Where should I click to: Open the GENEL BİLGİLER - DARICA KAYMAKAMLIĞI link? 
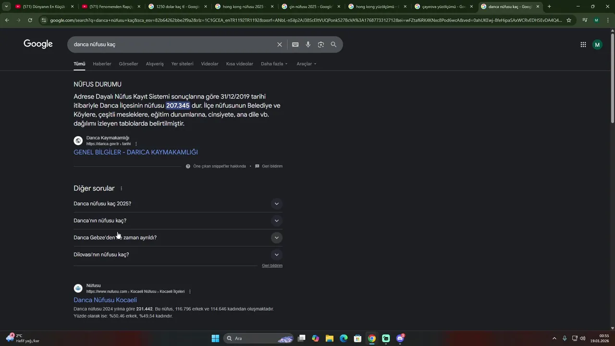click(135, 152)
